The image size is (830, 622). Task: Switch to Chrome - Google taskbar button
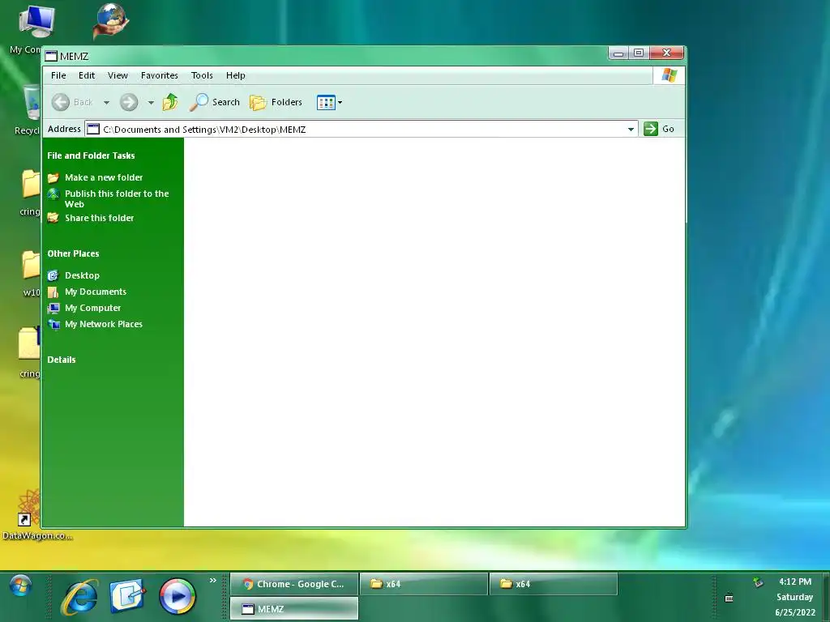tap(294, 584)
